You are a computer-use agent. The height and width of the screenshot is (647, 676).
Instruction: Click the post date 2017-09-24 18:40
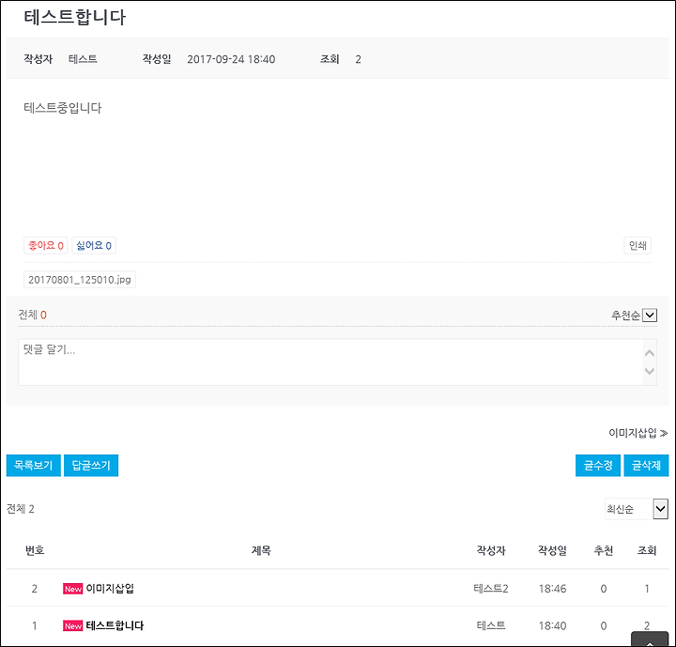tap(231, 59)
